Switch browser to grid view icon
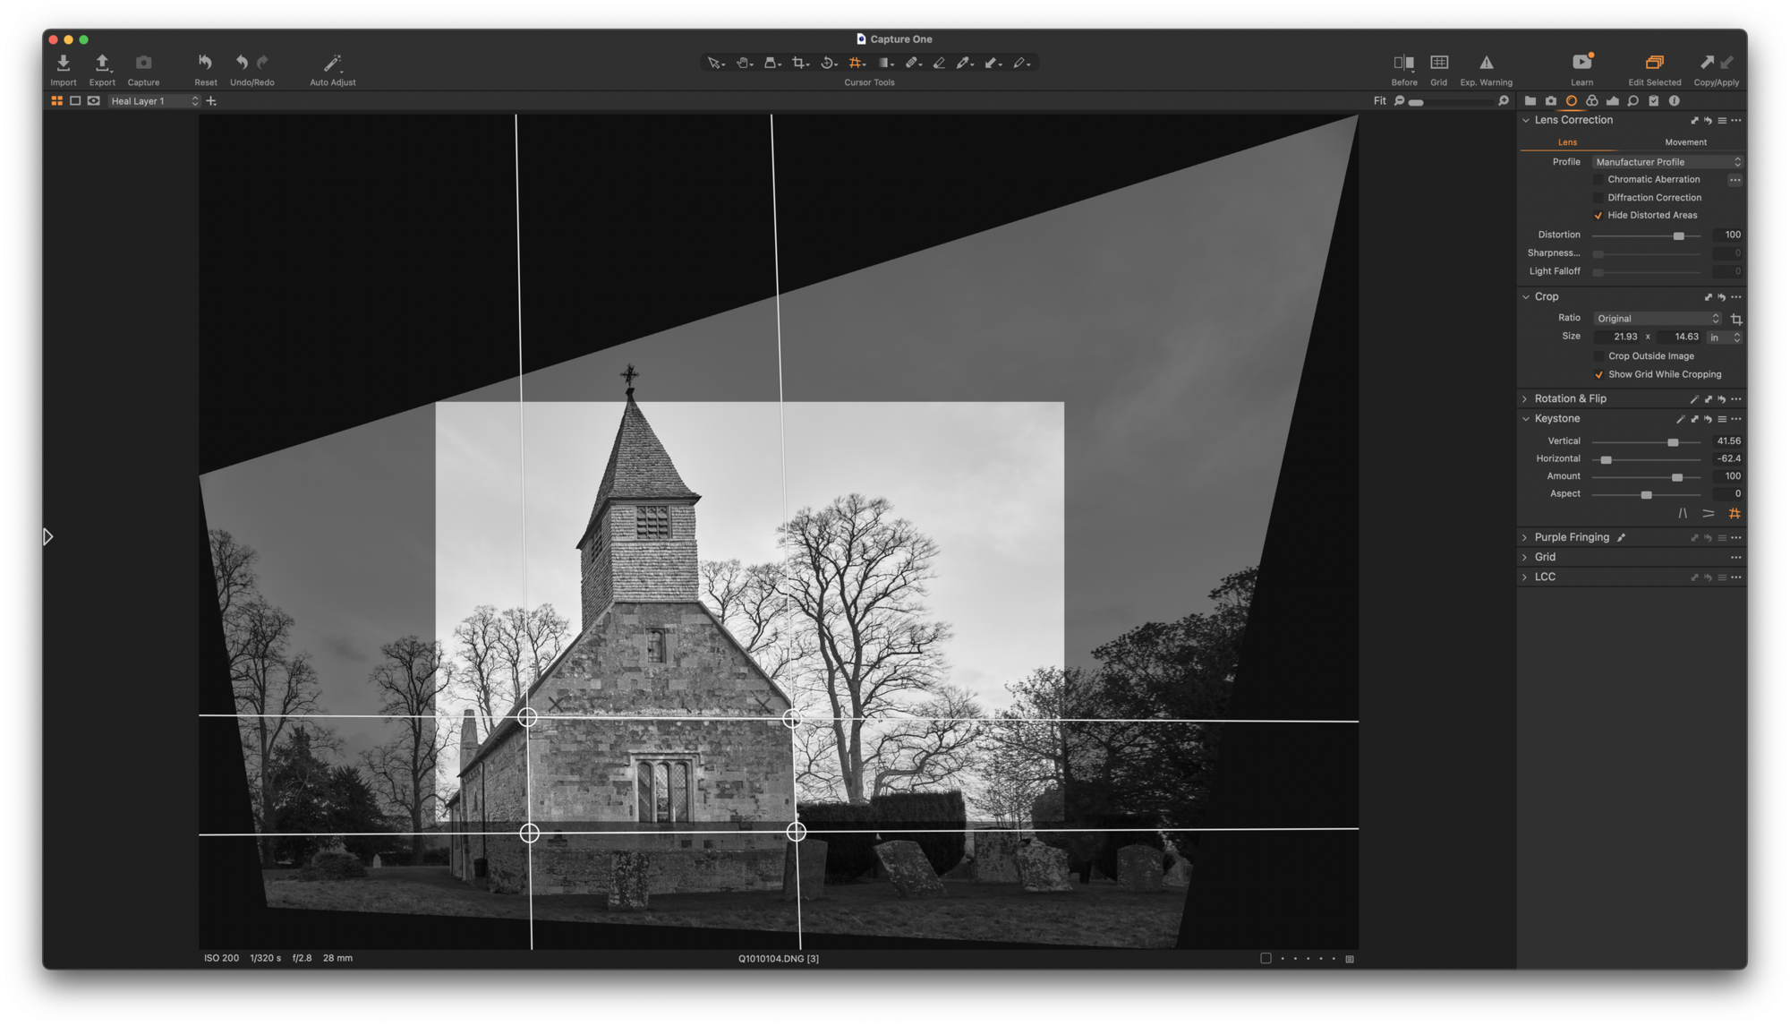This screenshot has width=1790, height=1026. [56, 101]
